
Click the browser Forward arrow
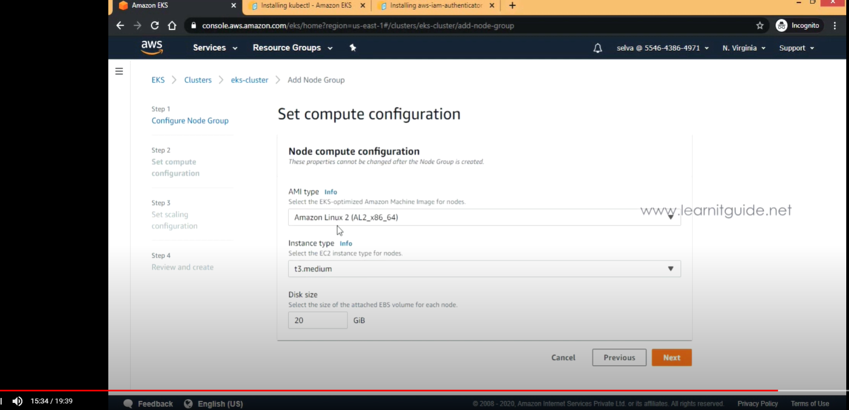[137, 26]
